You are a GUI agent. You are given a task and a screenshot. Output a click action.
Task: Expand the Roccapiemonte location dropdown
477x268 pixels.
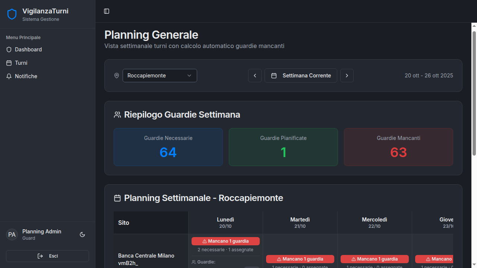[159, 76]
